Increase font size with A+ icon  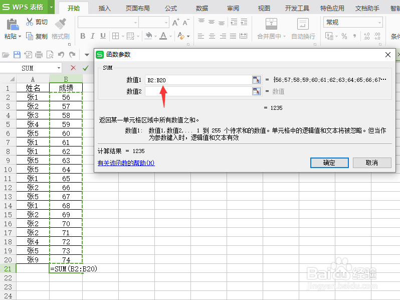(175, 23)
